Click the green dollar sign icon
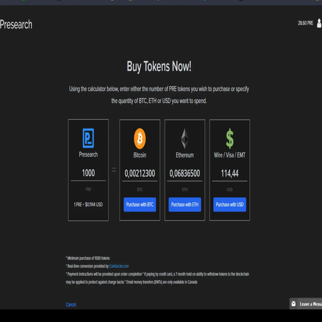Viewport: 322px width, 322px height. 230,139
